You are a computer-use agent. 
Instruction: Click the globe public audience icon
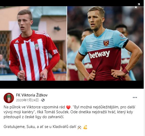point(43,100)
